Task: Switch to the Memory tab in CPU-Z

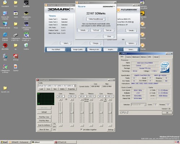Action: [x=144, y=57]
